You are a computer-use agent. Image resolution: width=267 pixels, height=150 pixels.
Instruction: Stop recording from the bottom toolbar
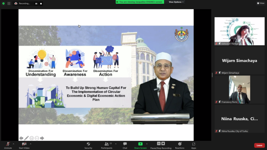163,143
